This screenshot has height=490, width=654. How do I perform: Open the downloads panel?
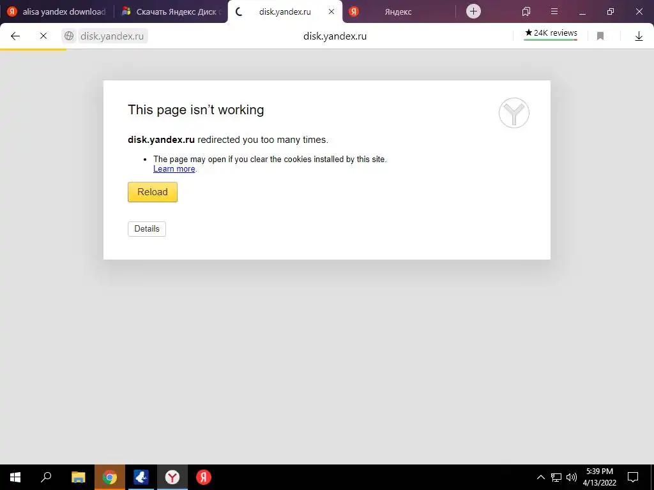[x=639, y=36]
